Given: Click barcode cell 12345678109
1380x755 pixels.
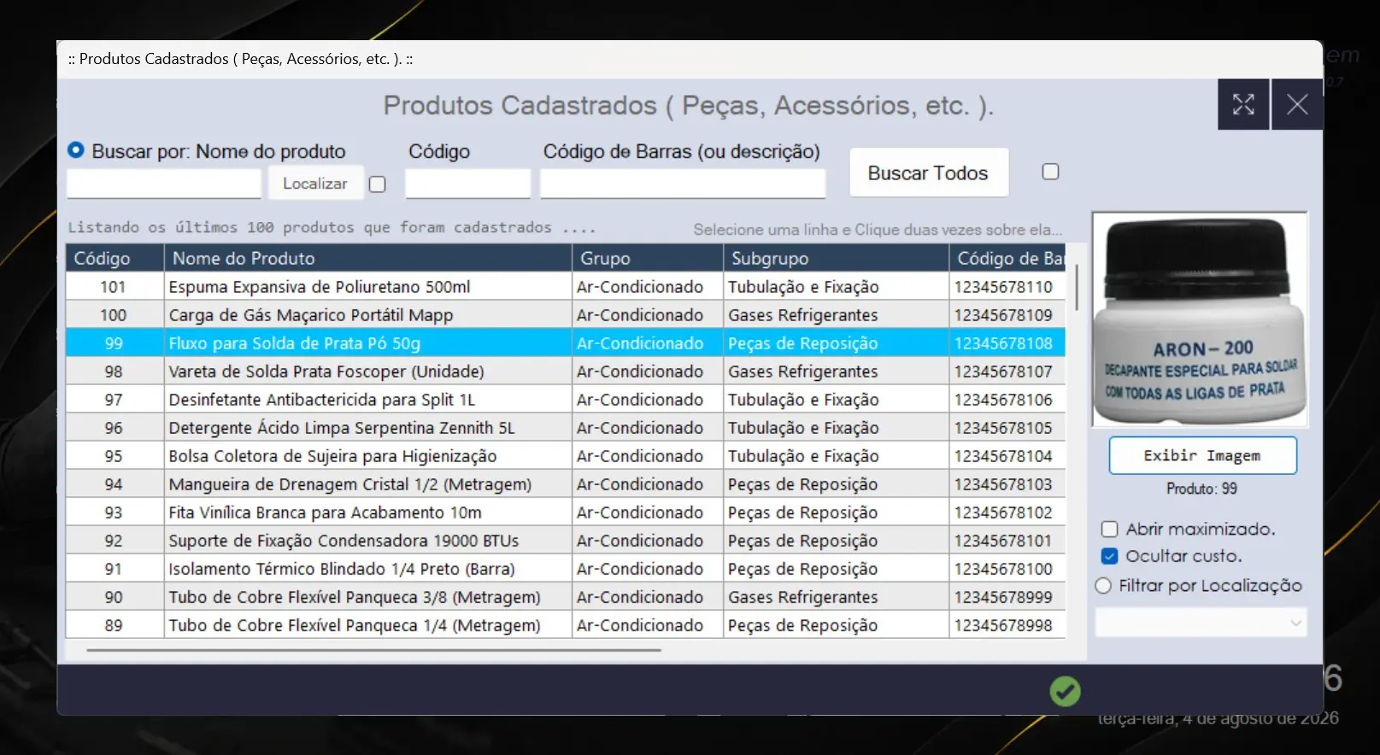Looking at the screenshot, I should click(x=1007, y=314).
